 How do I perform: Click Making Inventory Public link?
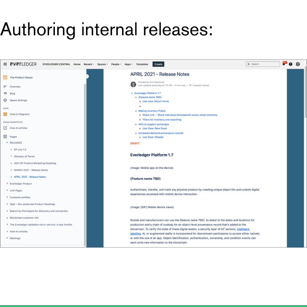coord(152,111)
